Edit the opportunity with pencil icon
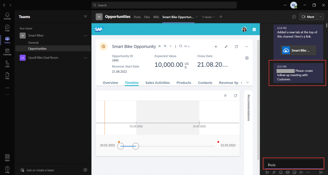Screen dimensions: 328x175 click(226, 47)
